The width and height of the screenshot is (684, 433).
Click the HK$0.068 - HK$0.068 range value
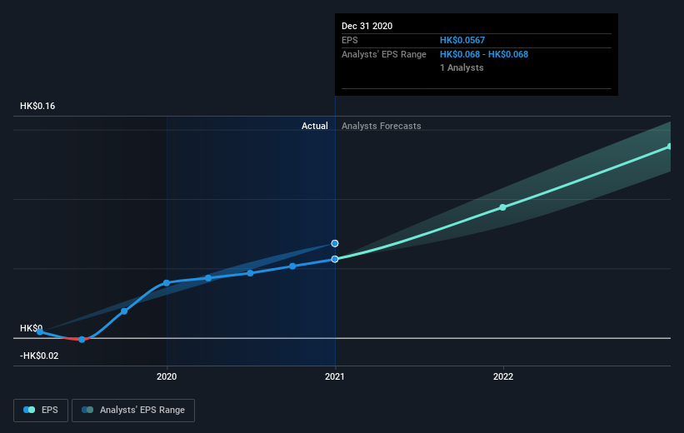484,54
